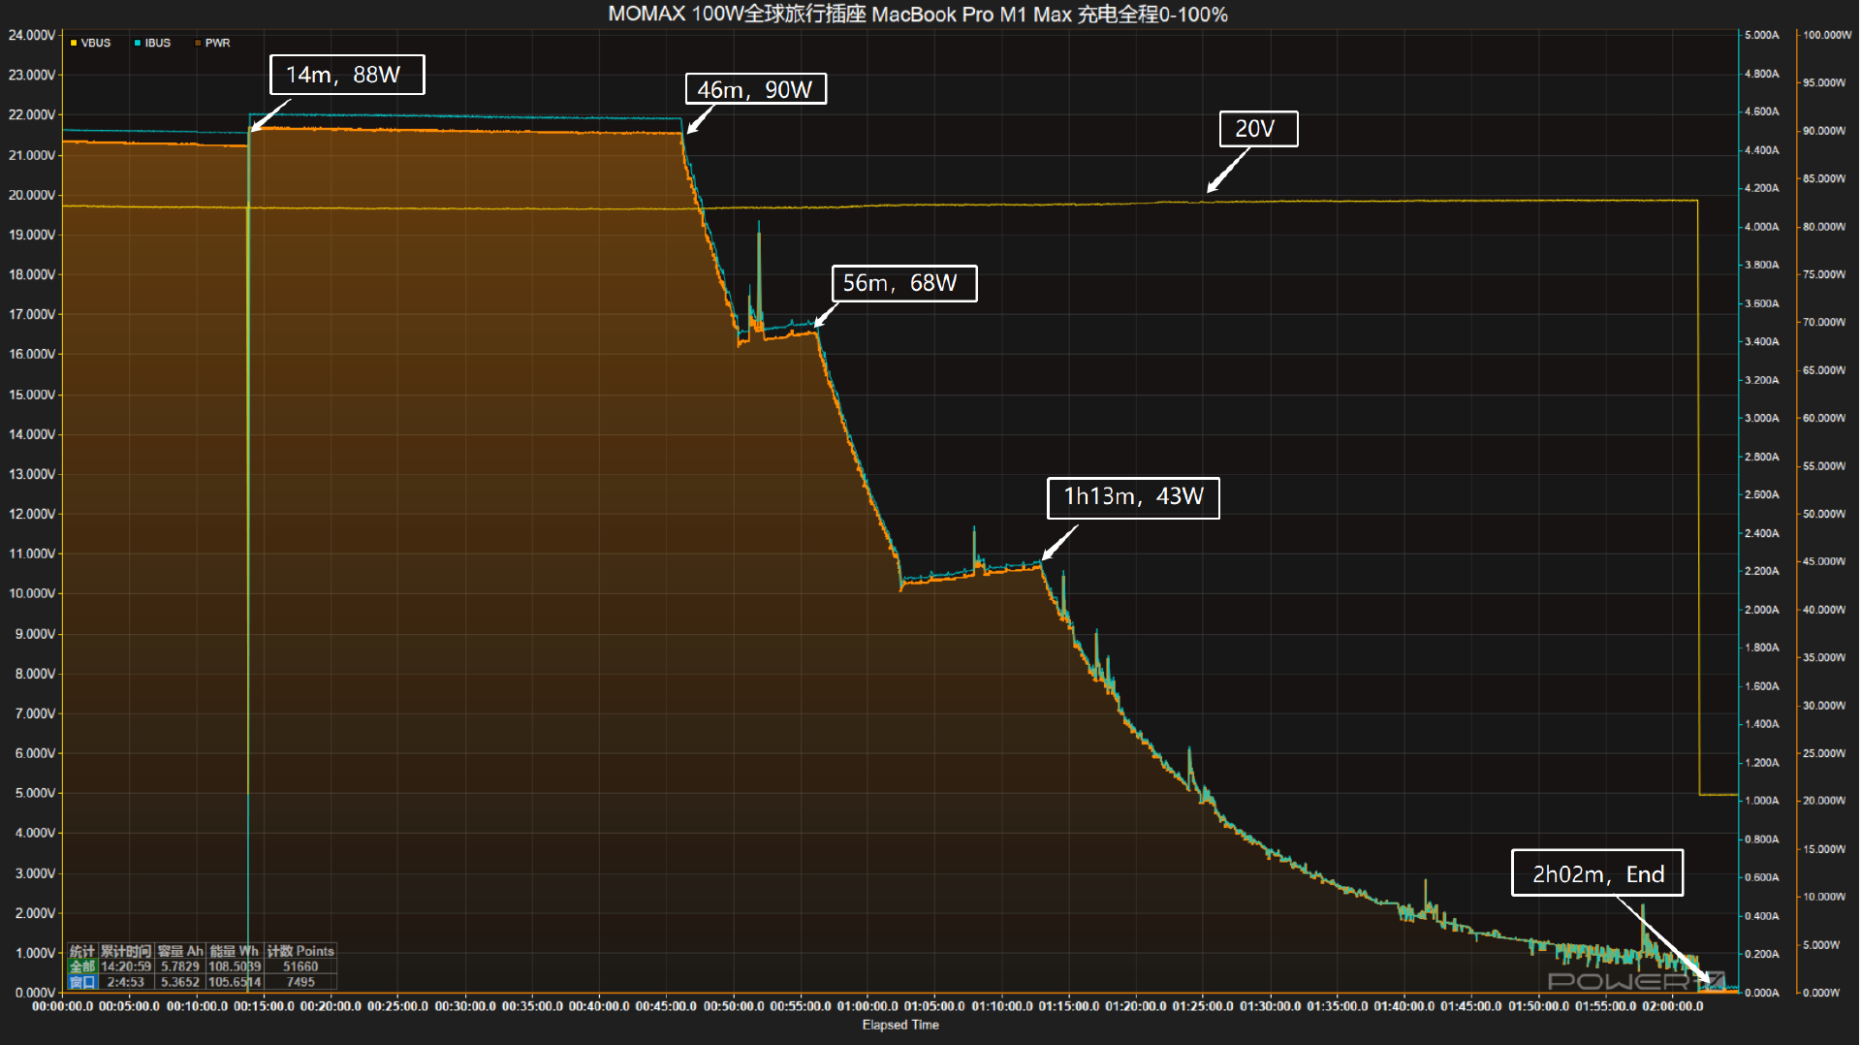Click the 统计 table header cell
This screenshot has height=1045, width=1861.
tap(82, 951)
